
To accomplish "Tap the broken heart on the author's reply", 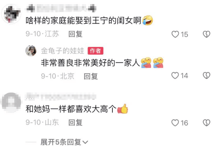I will pos(206,75).
